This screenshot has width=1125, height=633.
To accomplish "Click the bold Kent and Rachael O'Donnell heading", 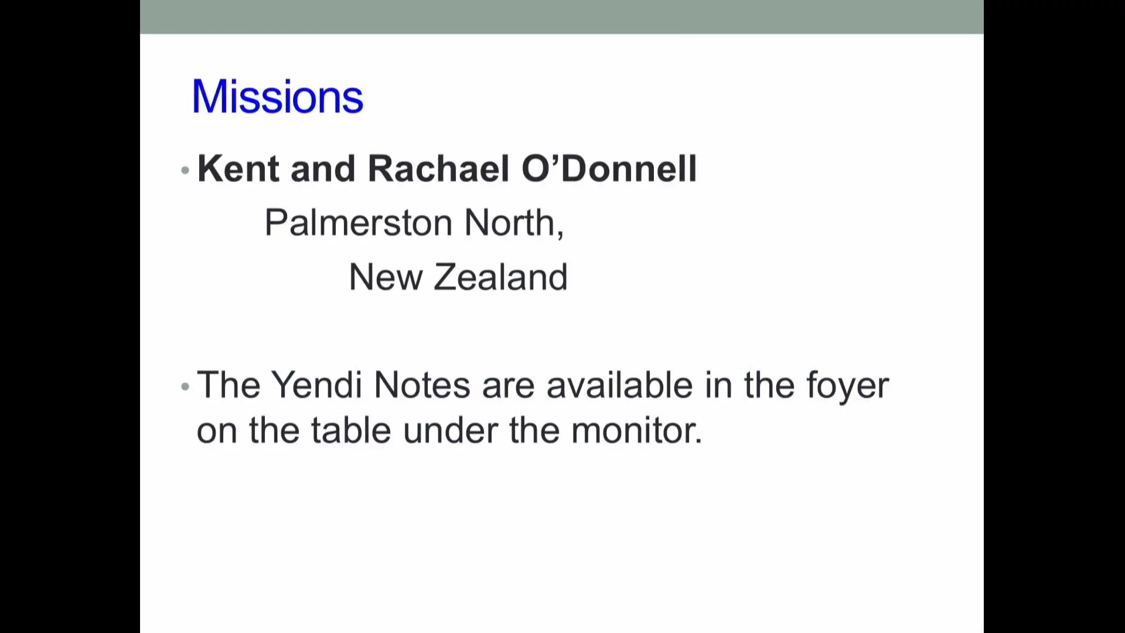I will pyautogui.click(x=446, y=169).
